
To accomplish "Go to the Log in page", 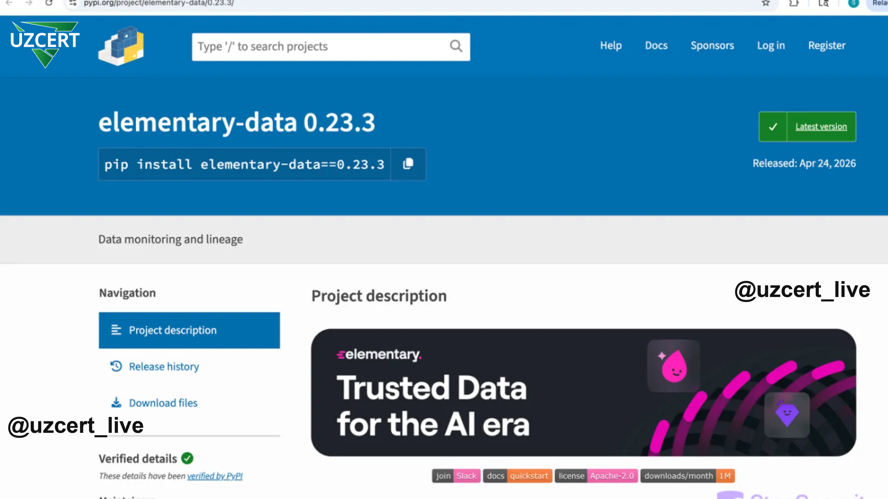I will coord(771,45).
